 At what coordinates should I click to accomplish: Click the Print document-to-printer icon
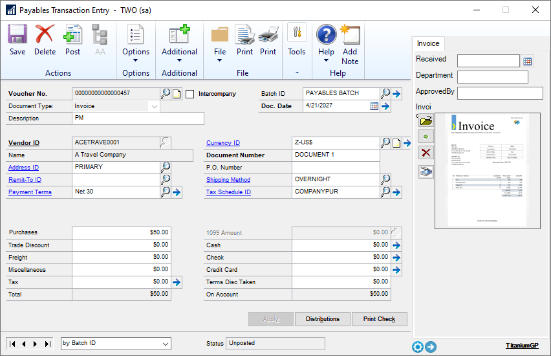pyautogui.click(x=244, y=34)
